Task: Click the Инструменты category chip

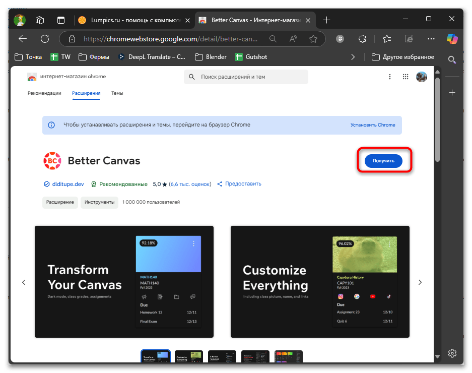Action: pyautogui.click(x=99, y=202)
